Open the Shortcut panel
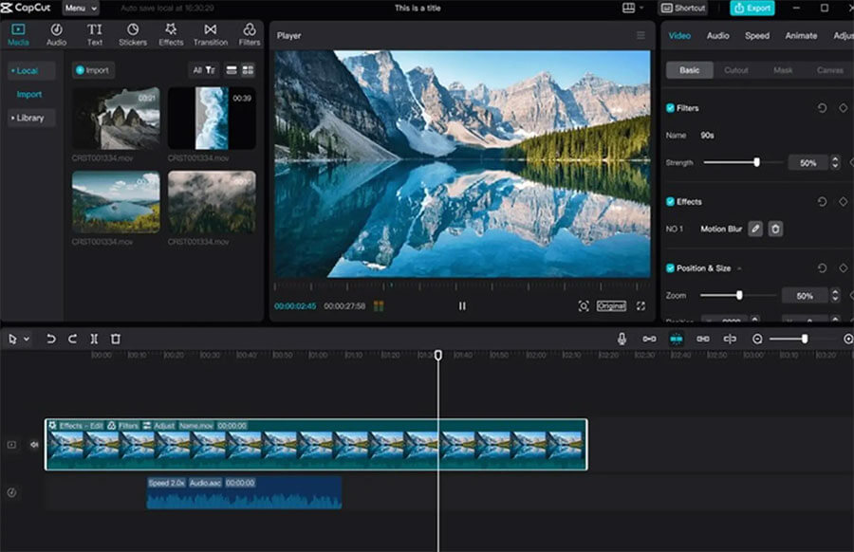Viewport: 854px width, 552px height. (x=683, y=9)
